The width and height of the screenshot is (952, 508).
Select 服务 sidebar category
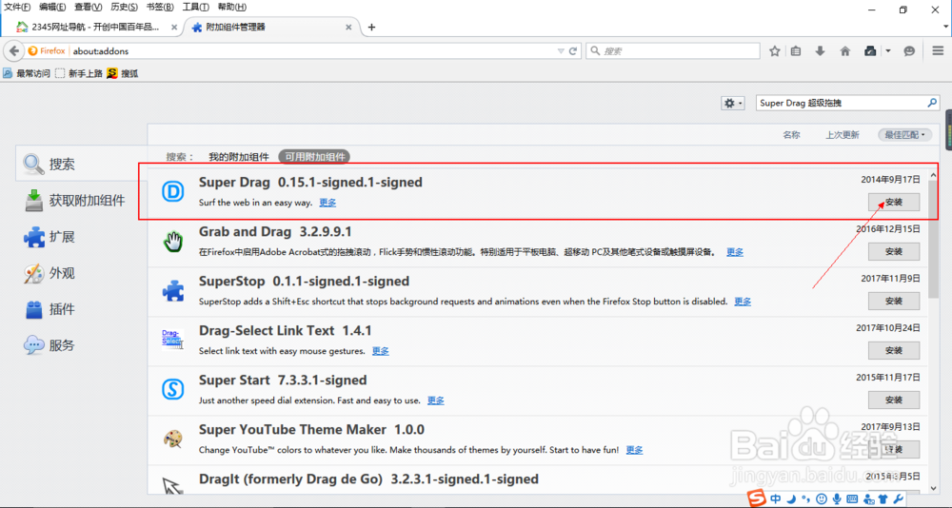point(81,345)
